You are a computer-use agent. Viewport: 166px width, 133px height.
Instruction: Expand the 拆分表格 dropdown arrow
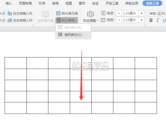tap(76, 20)
